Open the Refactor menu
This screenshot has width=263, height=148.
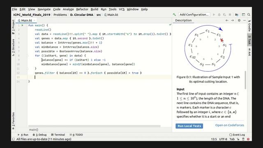tap(82, 9)
